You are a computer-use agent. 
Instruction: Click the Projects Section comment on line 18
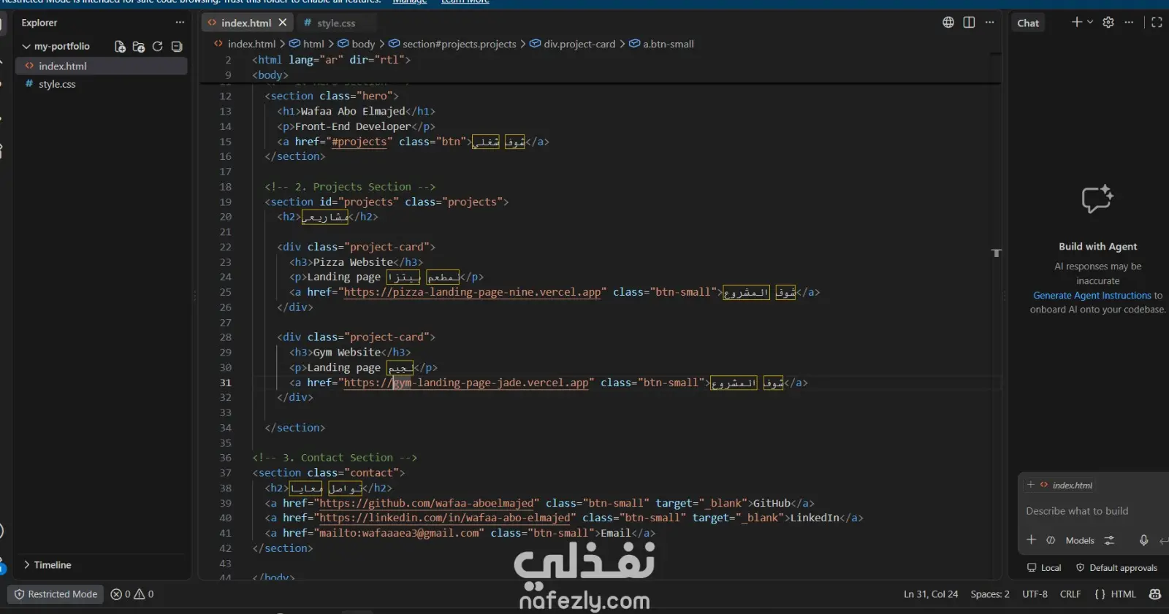[x=350, y=187]
